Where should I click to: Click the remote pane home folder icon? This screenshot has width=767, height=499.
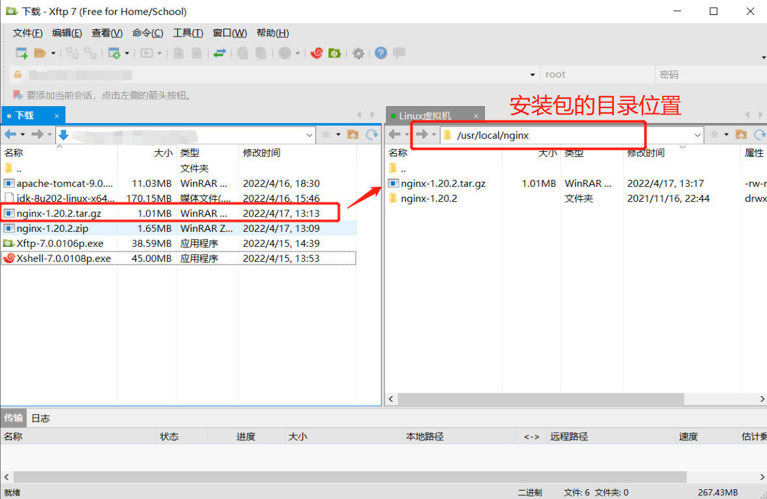coord(741,134)
